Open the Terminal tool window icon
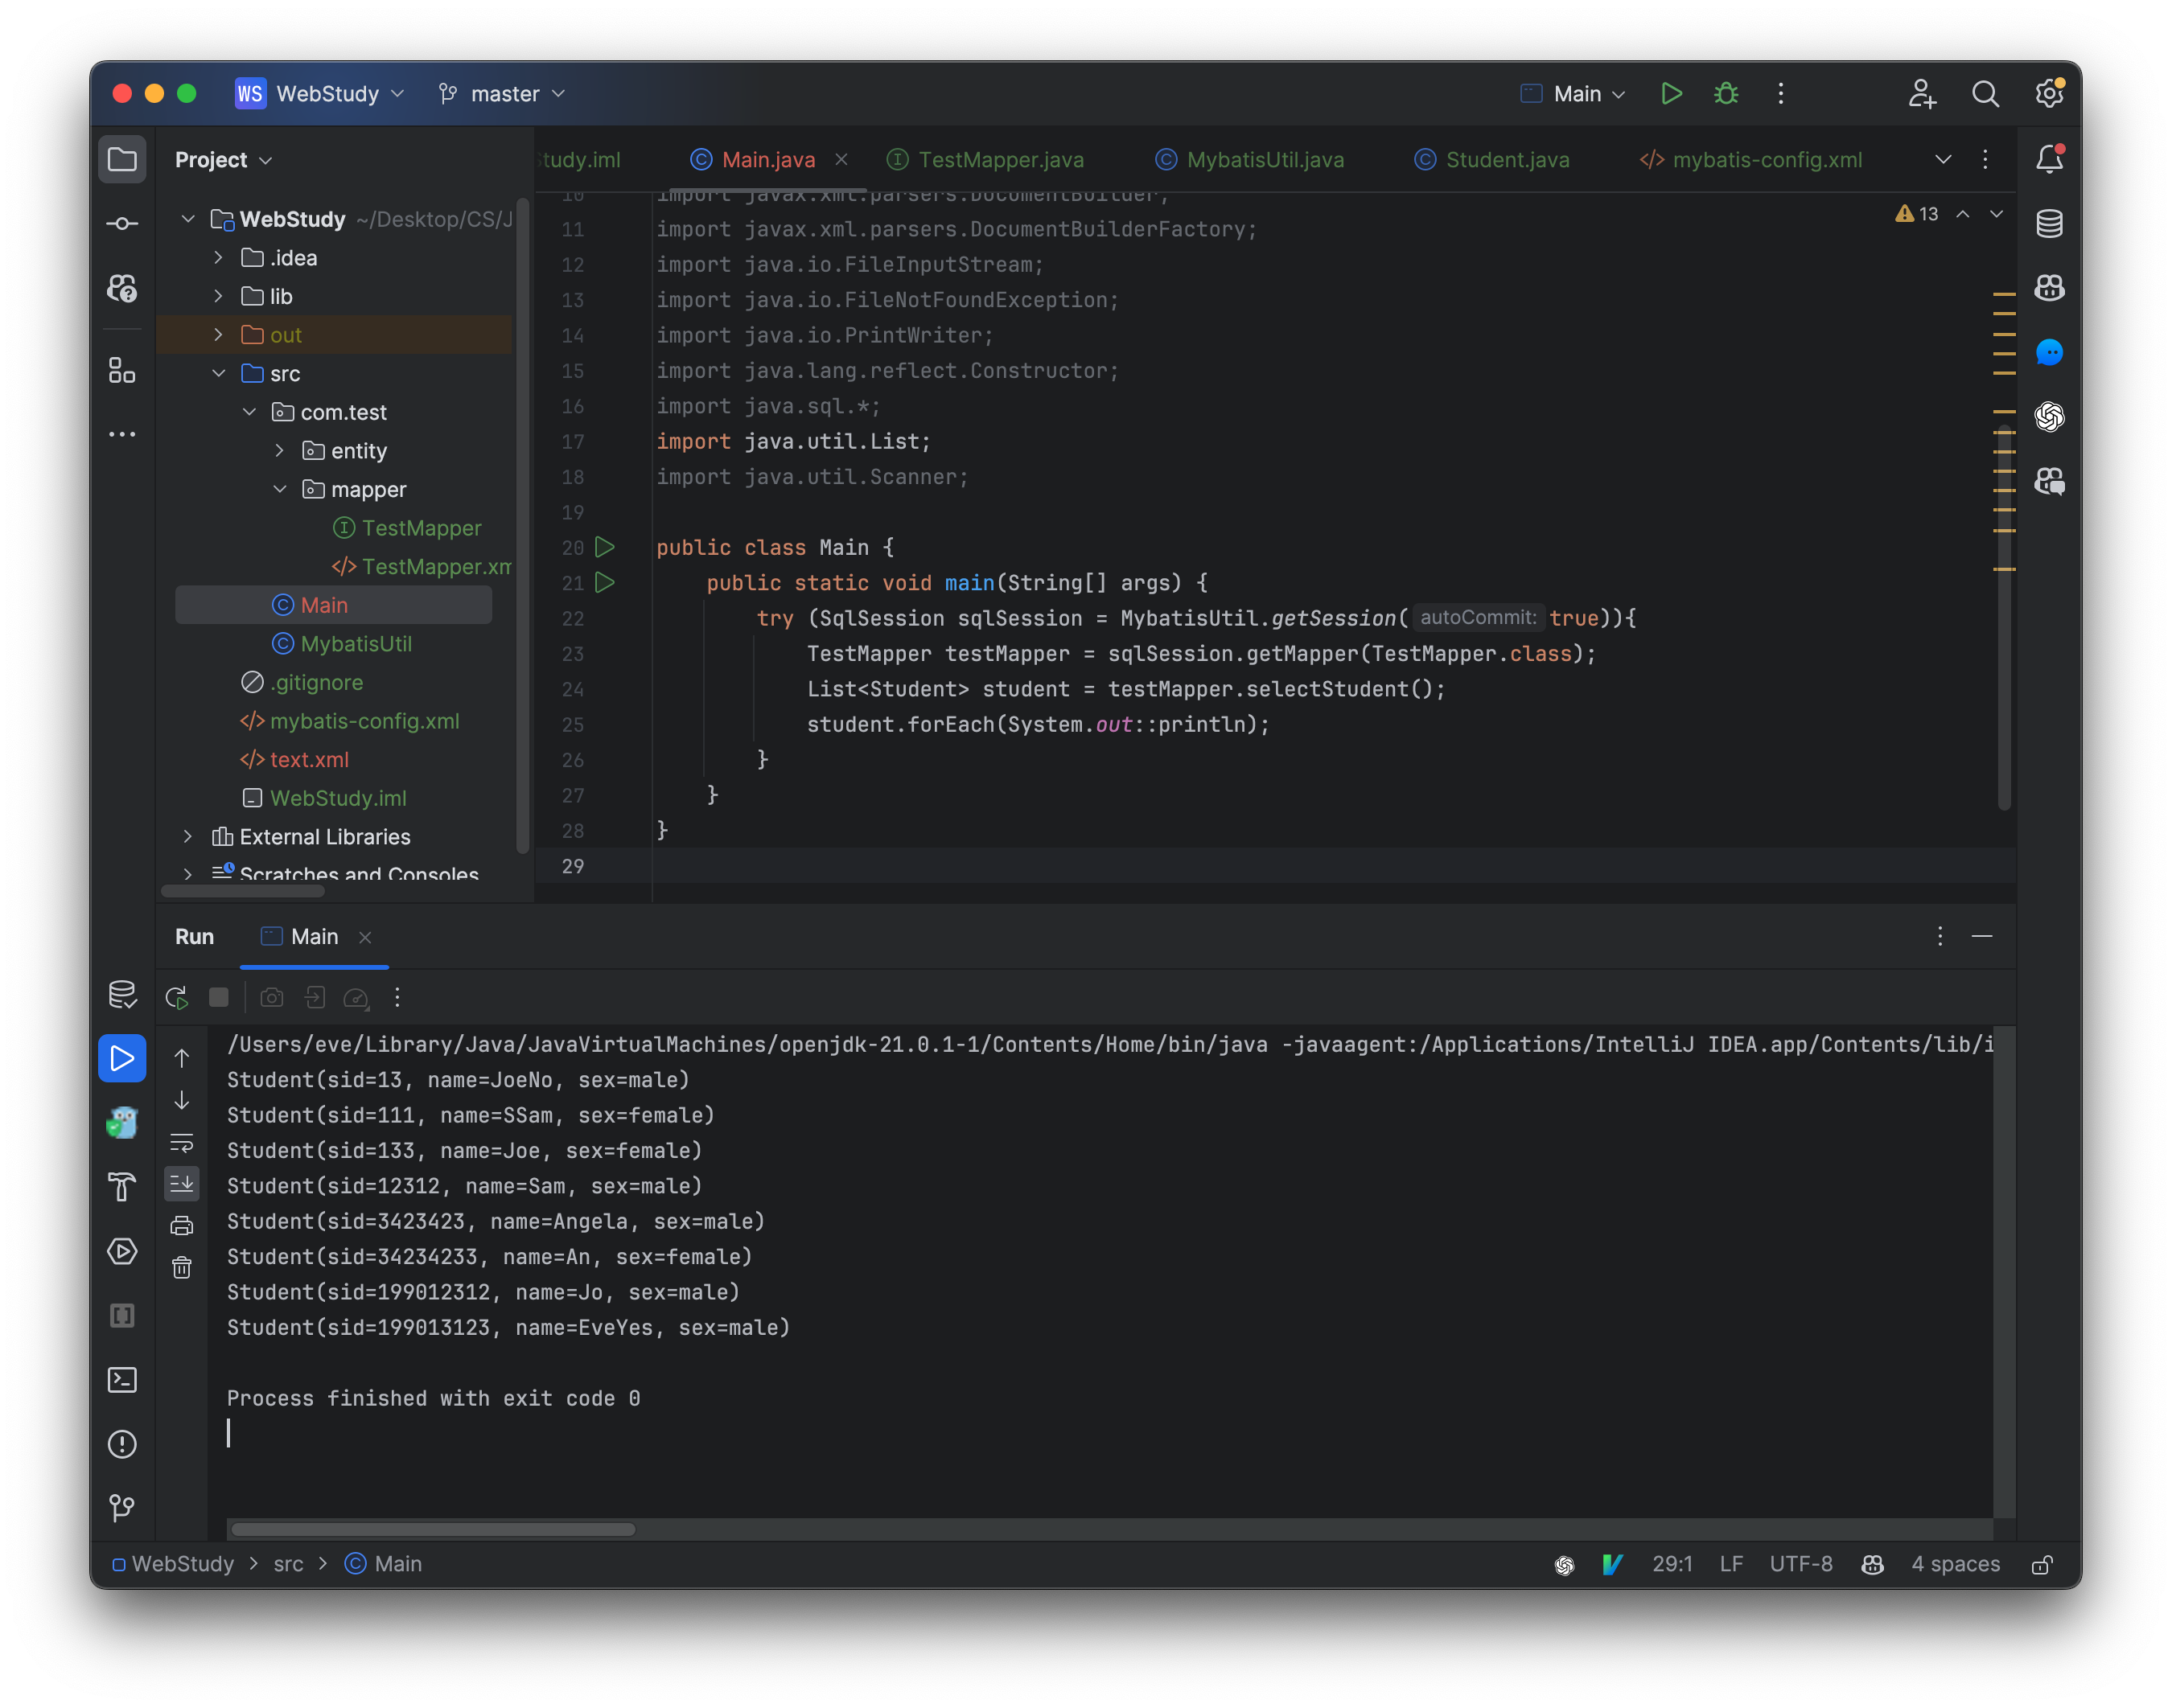Image resolution: width=2172 pixels, height=1708 pixels. 122,1379
